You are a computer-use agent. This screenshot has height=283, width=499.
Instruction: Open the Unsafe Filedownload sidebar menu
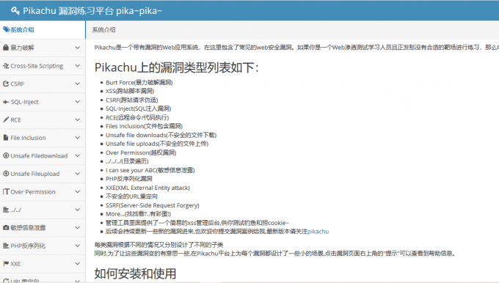[43, 155]
